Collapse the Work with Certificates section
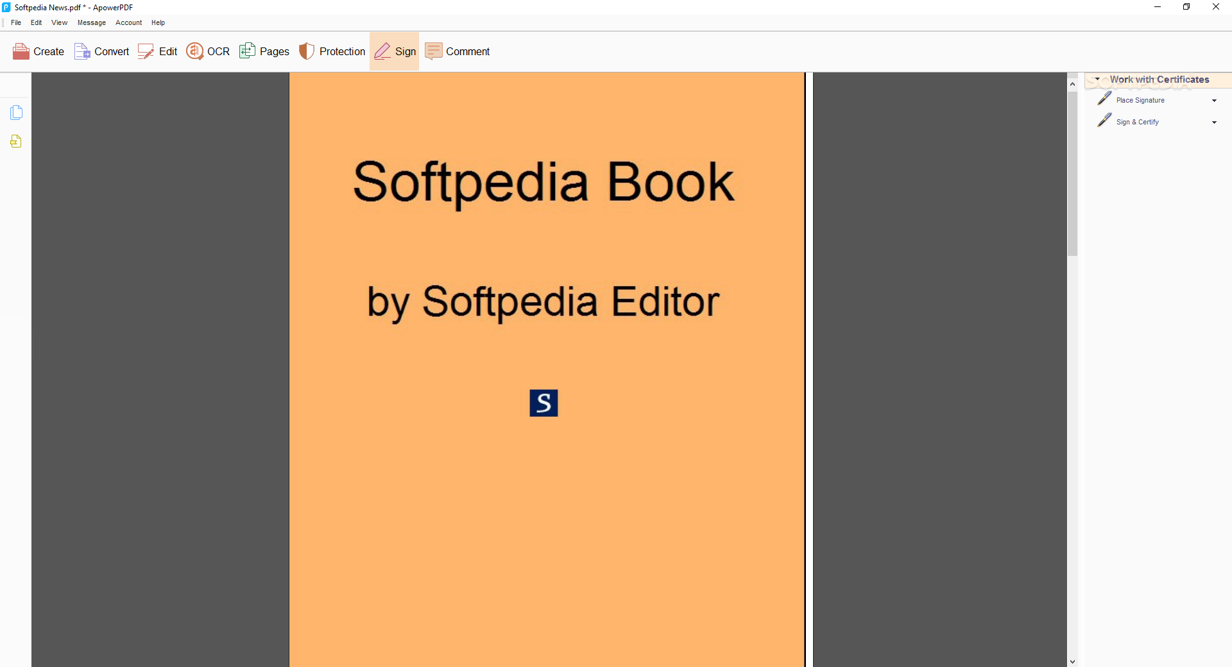The height and width of the screenshot is (667, 1232). tap(1097, 80)
